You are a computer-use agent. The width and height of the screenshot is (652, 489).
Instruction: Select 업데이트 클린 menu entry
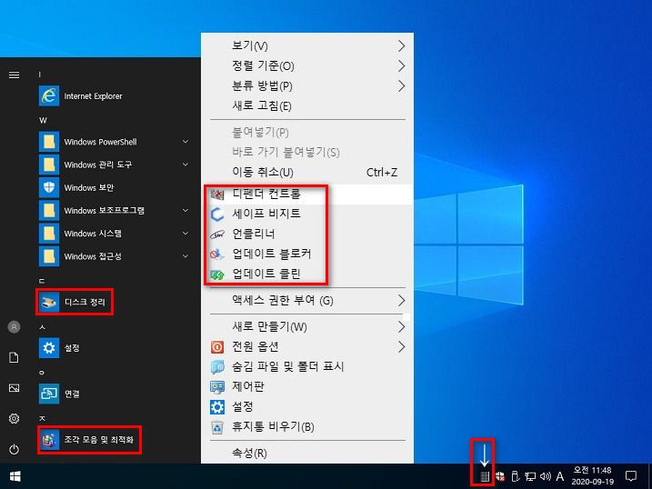pyautogui.click(x=307, y=274)
